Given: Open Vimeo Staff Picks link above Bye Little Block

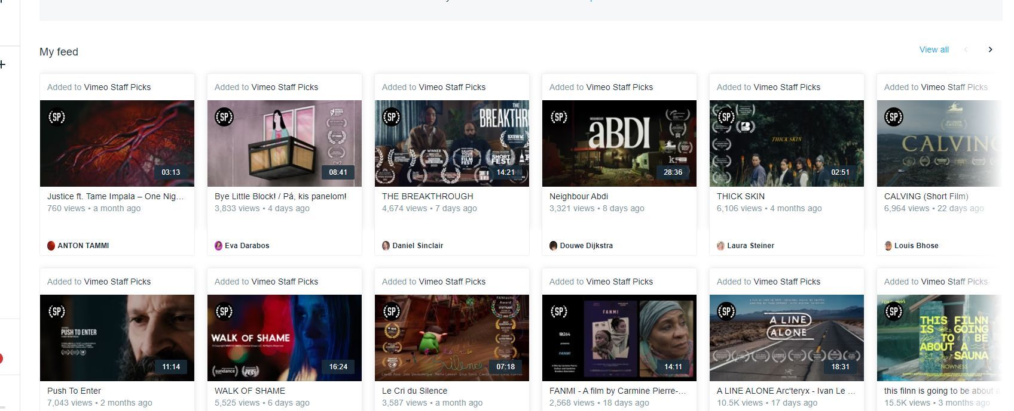Looking at the screenshot, I should (285, 87).
